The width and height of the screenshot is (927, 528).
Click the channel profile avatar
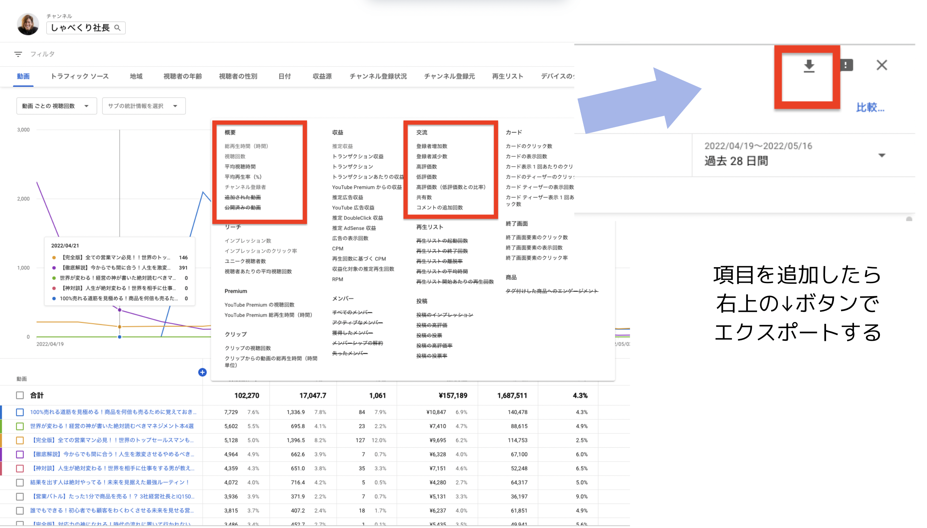click(28, 24)
